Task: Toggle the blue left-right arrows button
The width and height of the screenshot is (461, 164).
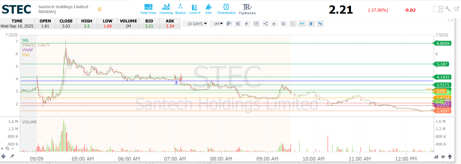Action: [320, 24]
